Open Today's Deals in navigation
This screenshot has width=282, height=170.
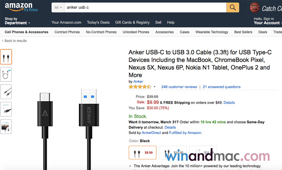click(x=98, y=22)
